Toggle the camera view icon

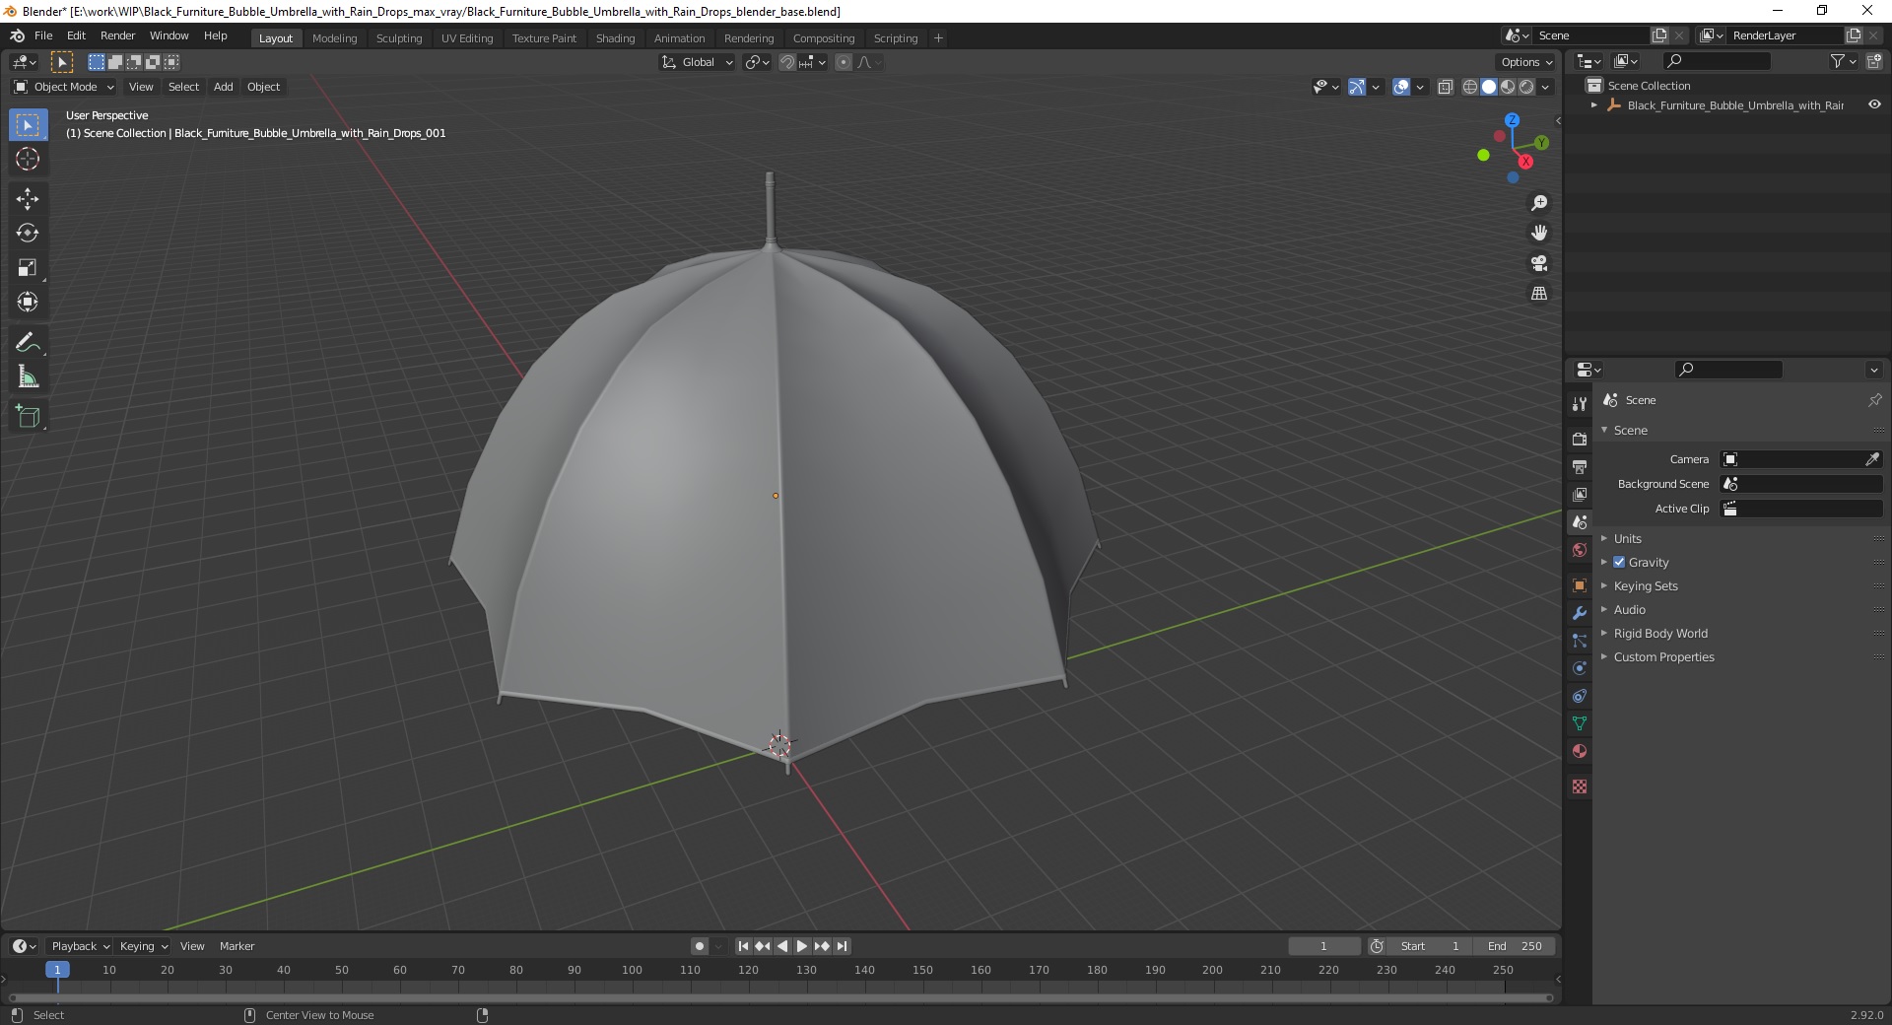1538,263
